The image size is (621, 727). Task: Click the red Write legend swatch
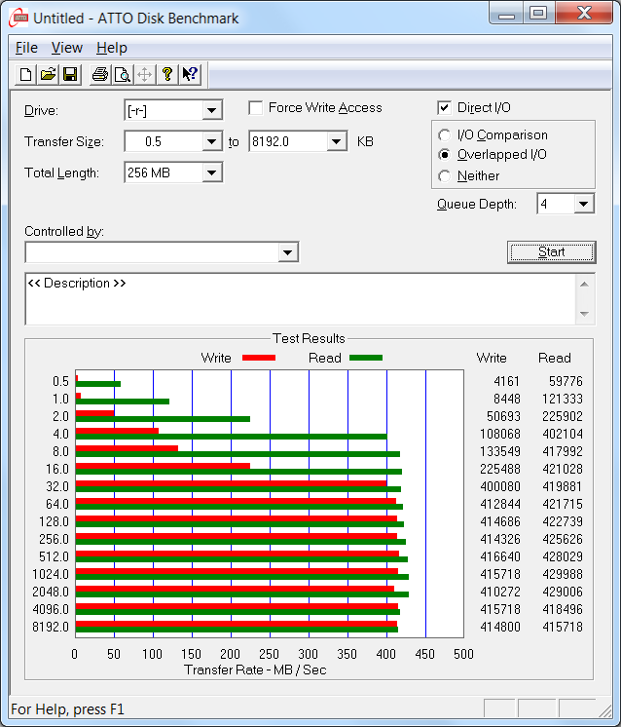tap(259, 358)
